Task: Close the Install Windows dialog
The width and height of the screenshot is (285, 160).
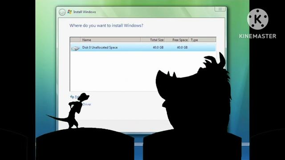Action: 220,9
